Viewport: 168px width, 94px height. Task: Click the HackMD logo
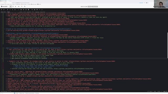4,7
